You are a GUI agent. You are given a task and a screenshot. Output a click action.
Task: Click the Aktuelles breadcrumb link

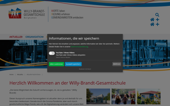20,75
